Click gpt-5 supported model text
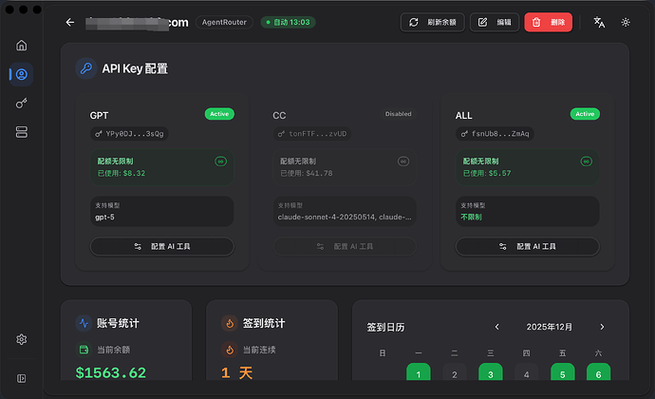 104,217
